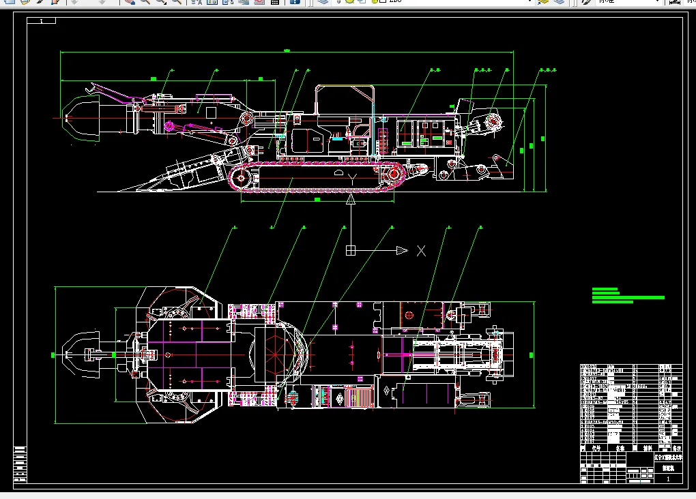
Task: Expand the layer list dropdown arrow
Action: click(529, 1)
